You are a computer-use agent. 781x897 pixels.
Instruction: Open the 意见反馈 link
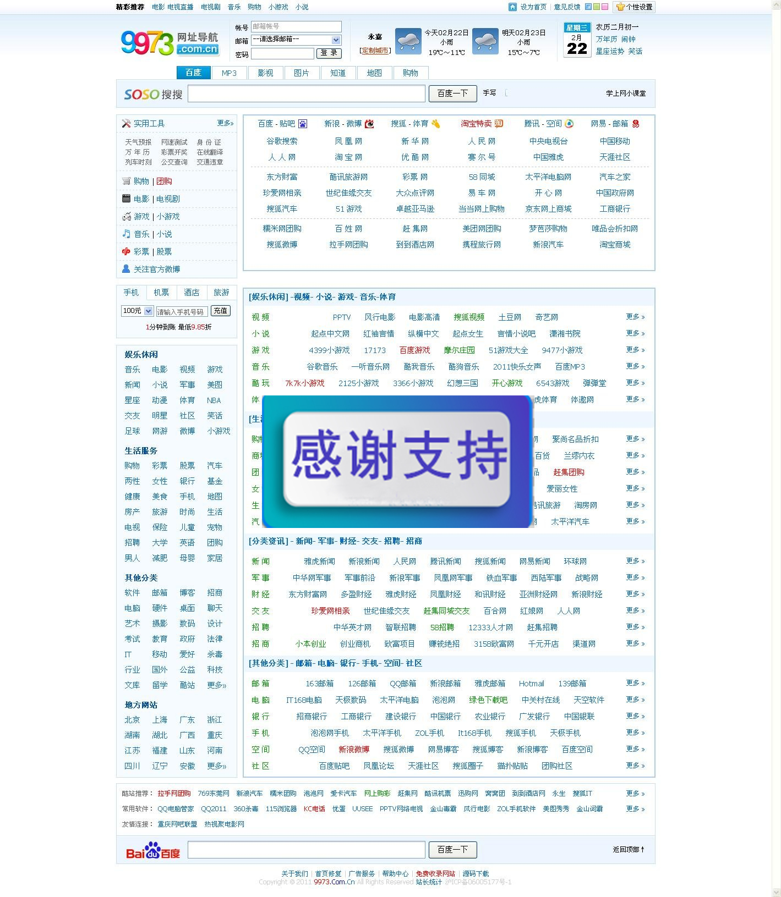(x=567, y=7)
